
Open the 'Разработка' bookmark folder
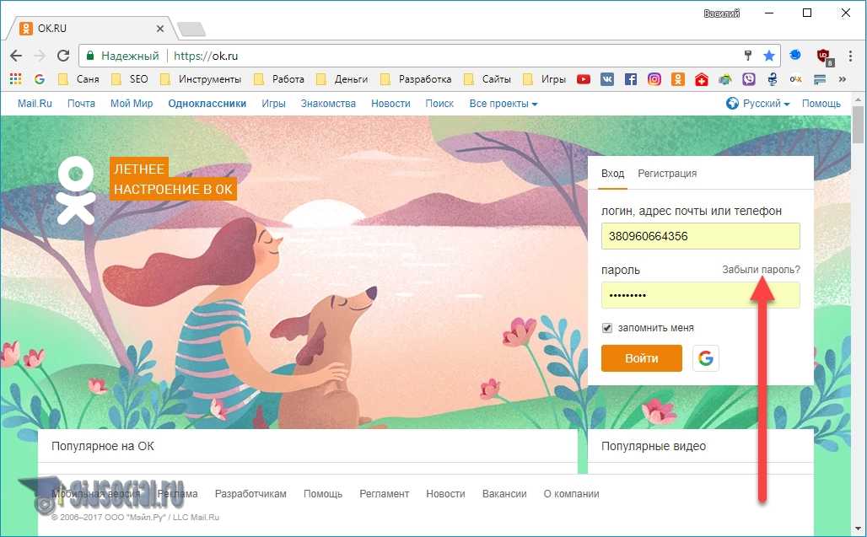point(415,79)
